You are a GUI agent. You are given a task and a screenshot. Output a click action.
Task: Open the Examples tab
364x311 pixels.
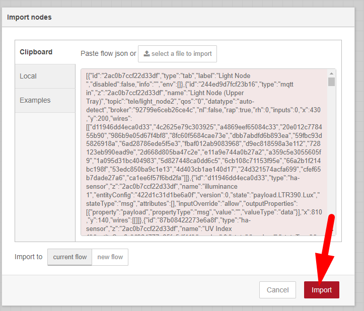coord(35,100)
